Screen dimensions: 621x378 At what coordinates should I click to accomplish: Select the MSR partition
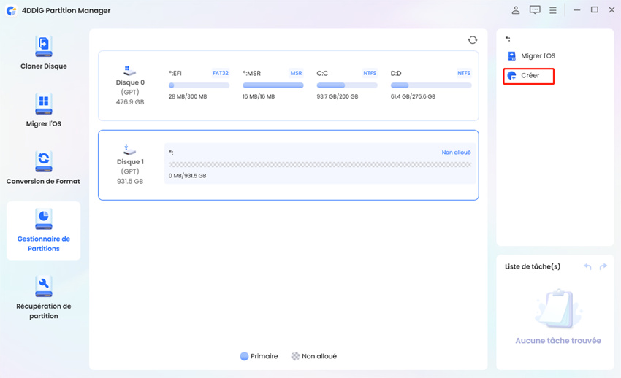pos(273,85)
